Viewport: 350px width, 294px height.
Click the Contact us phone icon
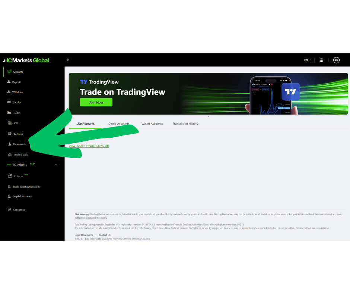coord(9,210)
